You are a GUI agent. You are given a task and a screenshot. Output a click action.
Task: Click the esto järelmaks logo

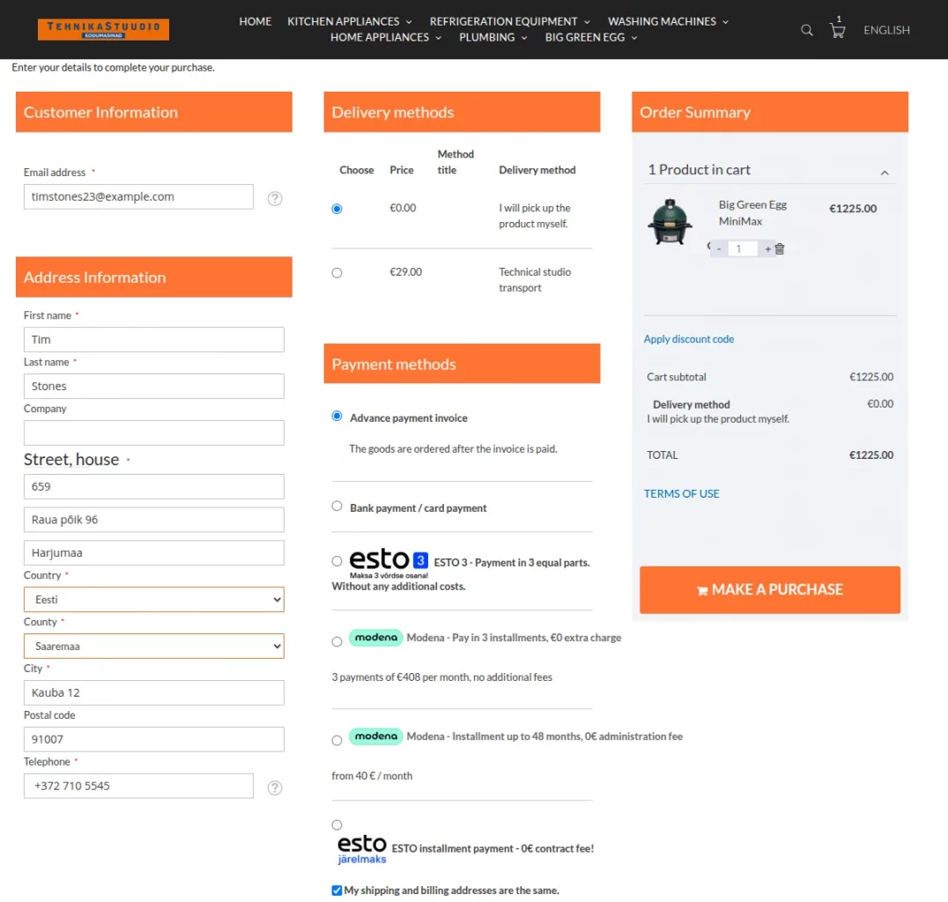click(x=361, y=849)
